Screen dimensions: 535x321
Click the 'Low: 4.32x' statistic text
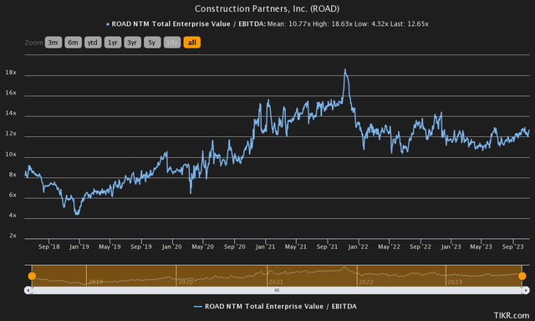point(371,24)
